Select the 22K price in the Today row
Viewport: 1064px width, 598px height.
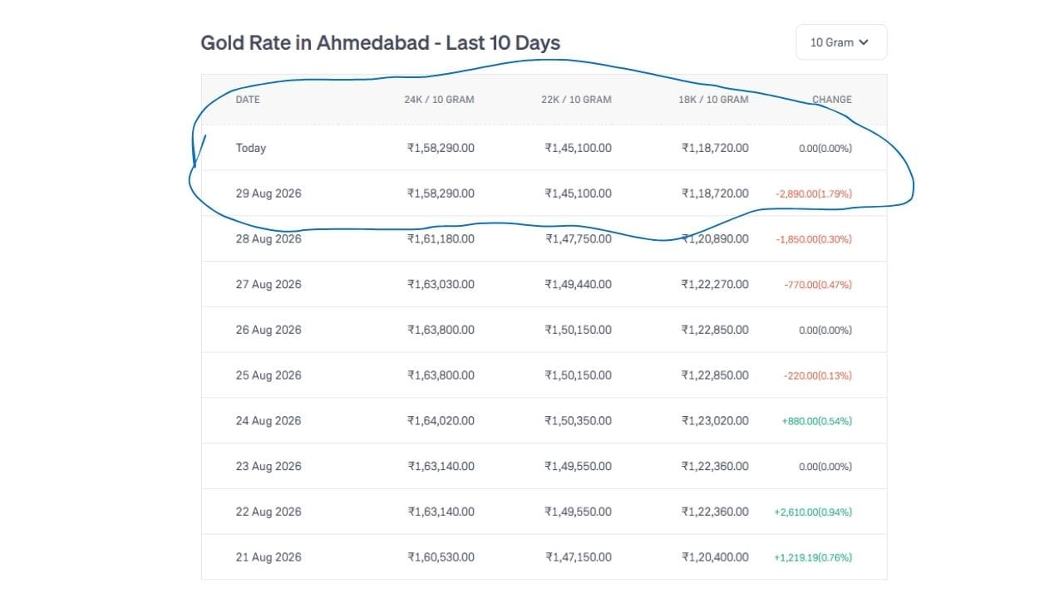tap(578, 148)
